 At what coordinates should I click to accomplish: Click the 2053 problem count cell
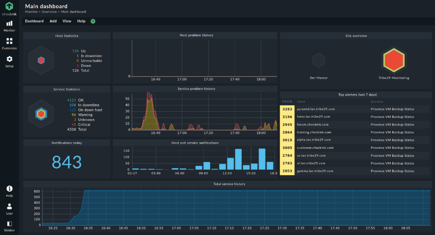point(287,171)
